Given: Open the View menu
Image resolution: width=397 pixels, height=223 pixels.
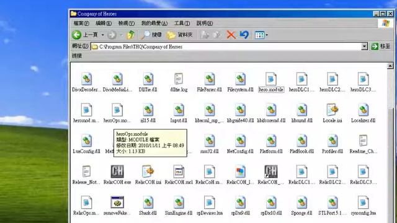Looking at the screenshot, I should [127, 24].
